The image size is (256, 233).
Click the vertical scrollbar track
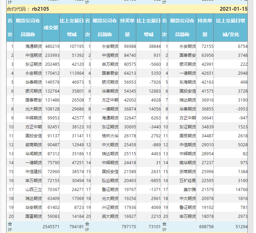click(x=251, y=116)
